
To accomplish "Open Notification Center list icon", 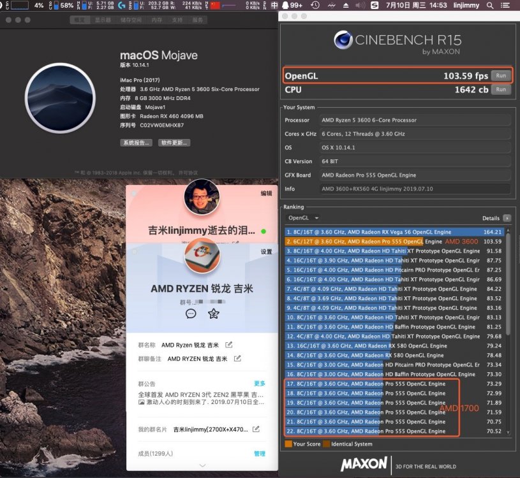I will tap(505, 5).
